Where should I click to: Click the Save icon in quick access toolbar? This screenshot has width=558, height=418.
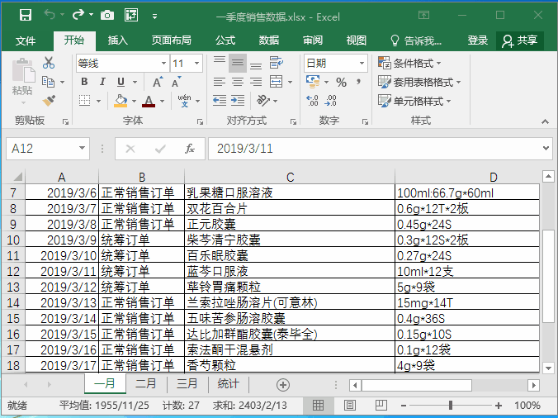(25, 16)
